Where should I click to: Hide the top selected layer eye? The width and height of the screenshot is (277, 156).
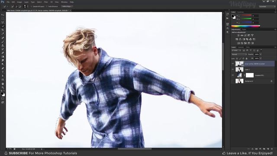(233, 64)
